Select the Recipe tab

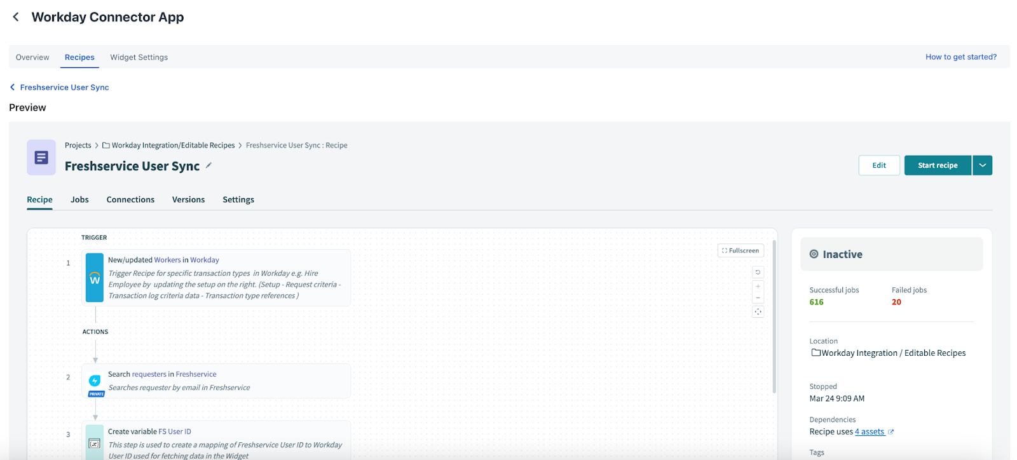click(39, 200)
